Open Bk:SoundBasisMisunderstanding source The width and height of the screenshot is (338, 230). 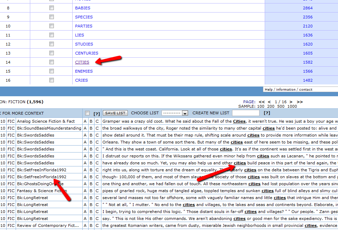click(49, 128)
